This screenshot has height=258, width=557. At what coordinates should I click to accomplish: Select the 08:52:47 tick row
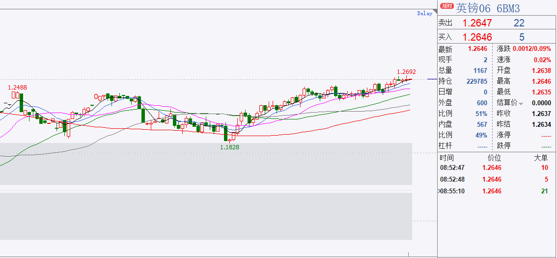tap(497, 168)
